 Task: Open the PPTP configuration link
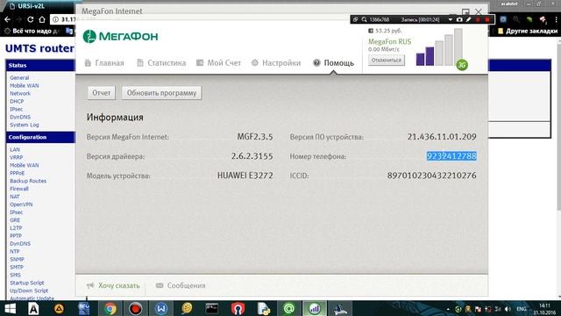(x=16, y=236)
